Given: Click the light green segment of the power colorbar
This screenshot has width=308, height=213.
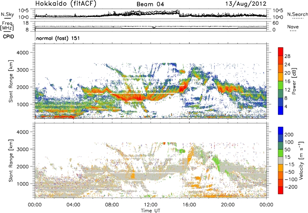Looking at the screenshot, I should pos(281,85).
